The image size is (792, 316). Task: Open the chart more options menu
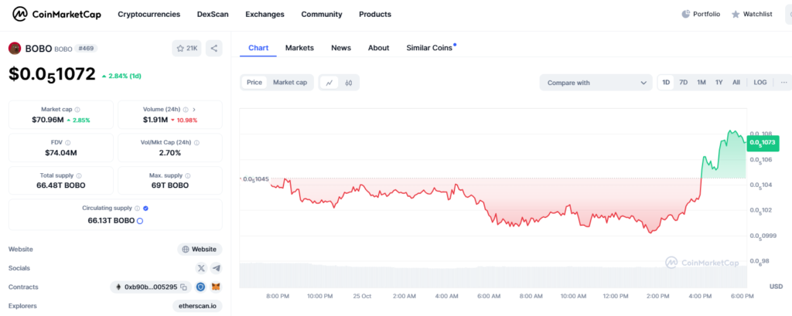[x=783, y=83]
